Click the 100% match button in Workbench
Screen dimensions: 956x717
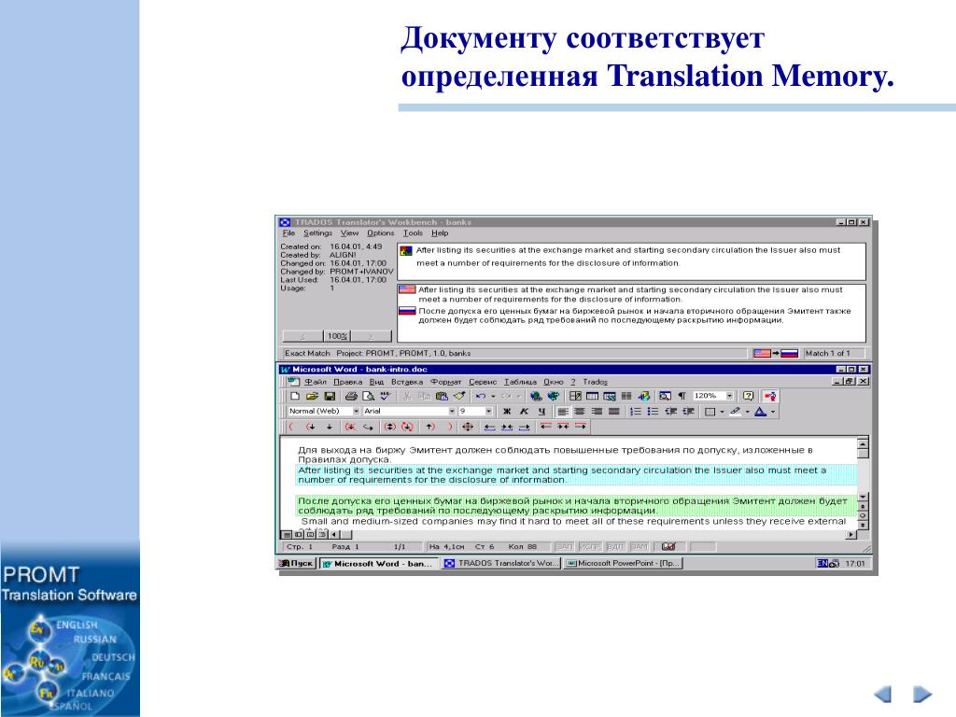pyautogui.click(x=337, y=336)
